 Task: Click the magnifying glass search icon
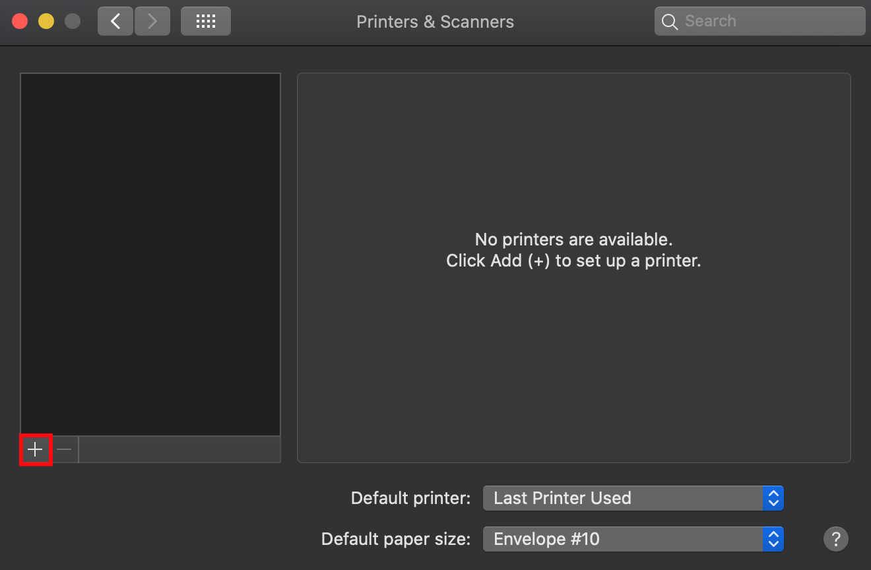[669, 21]
